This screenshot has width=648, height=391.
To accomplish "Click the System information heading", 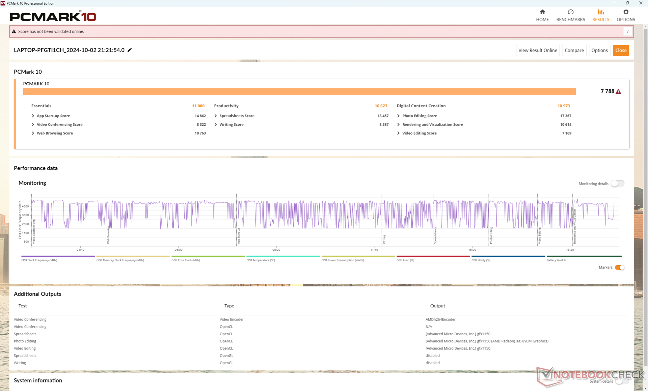I will click(x=38, y=380).
